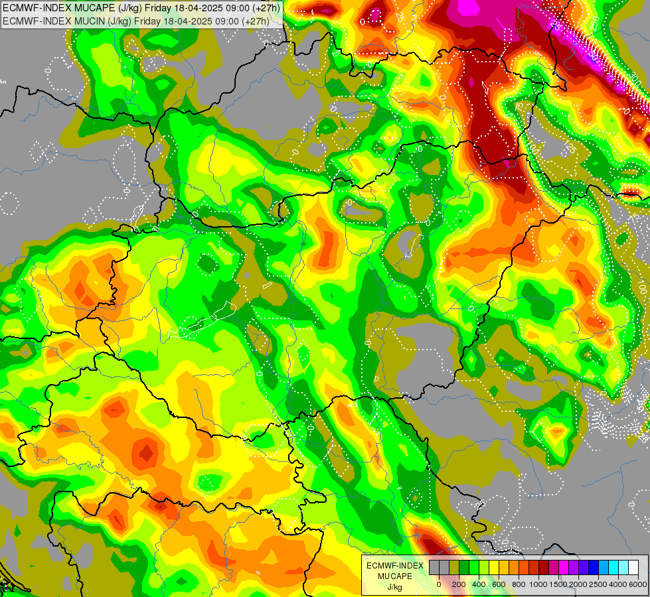Click the ECMWF-INDEX label in the legend
This screenshot has width=650, height=597.
(395, 566)
